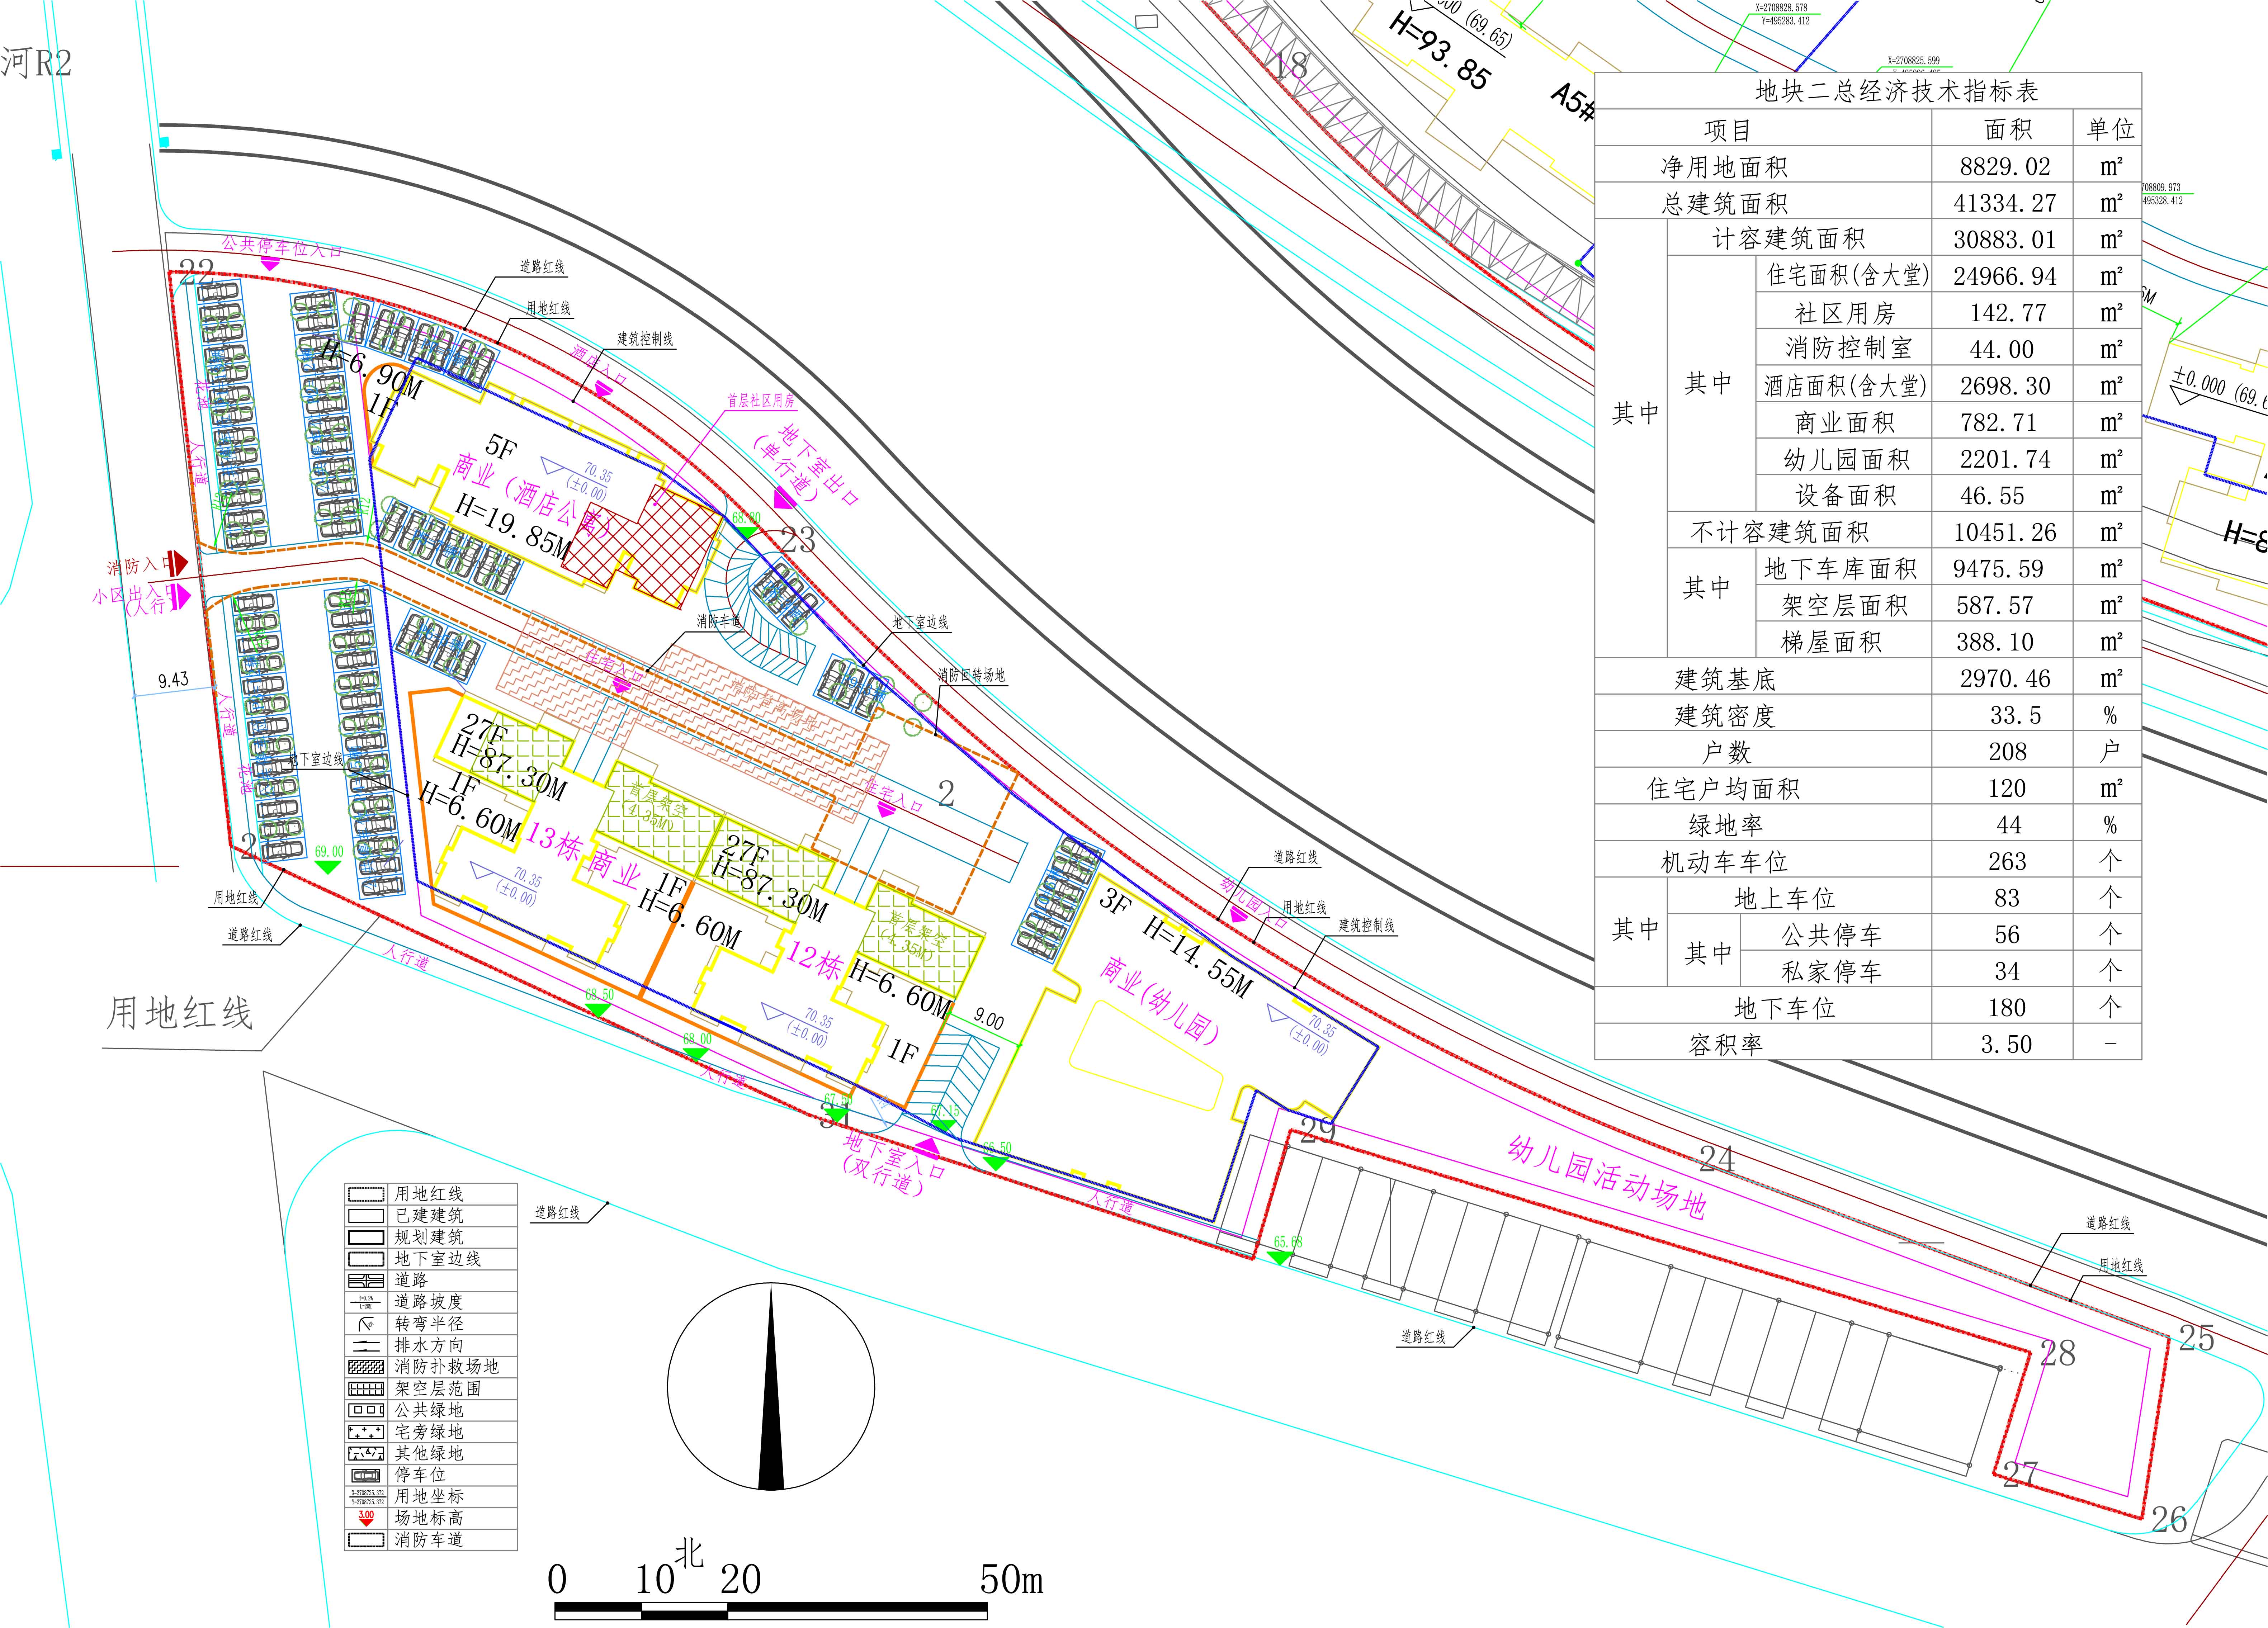Click the 户数 value 208
Viewport: 2268px width, 1628px height.
click(x=2007, y=752)
